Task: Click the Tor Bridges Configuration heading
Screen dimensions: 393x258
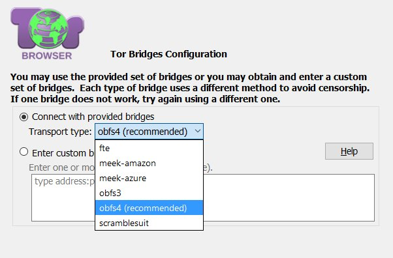Action: pyautogui.click(x=168, y=54)
